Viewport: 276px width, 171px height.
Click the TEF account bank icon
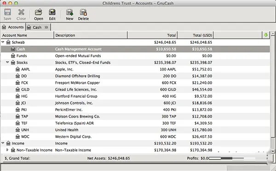tap(17, 123)
